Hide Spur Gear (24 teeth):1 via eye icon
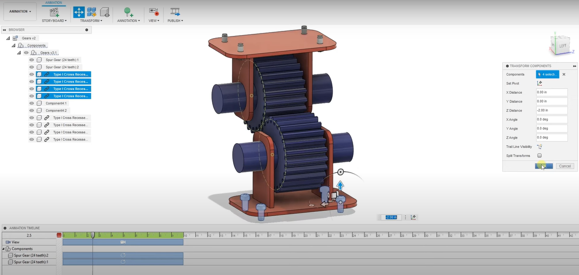579x275 pixels. (x=31, y=60)
